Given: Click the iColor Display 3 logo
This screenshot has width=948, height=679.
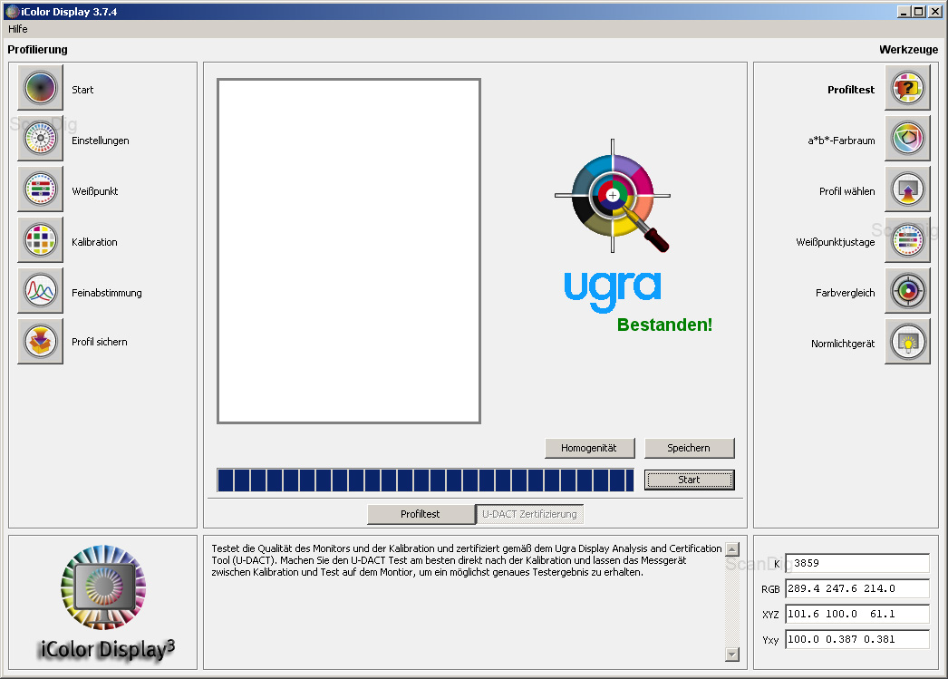Looking at the screenshot, I should pos(104,602).
